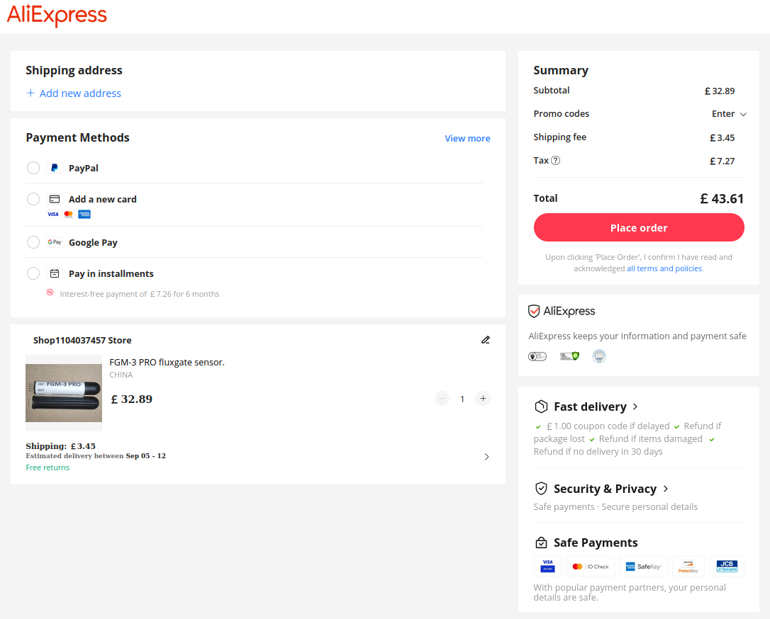Click the installments calendar icon
Screen dimensions: 770x619
[55, 273]
